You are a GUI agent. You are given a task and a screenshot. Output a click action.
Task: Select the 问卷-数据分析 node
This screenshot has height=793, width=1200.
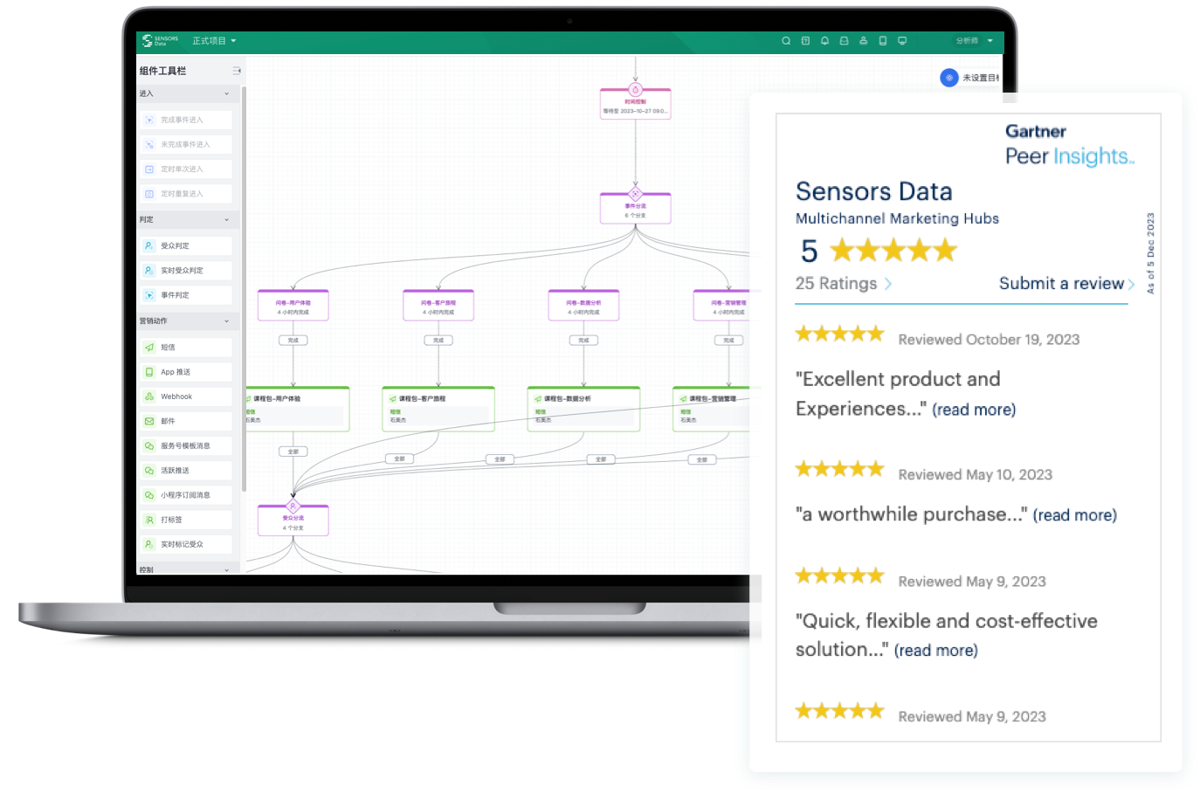pos(583,305)
